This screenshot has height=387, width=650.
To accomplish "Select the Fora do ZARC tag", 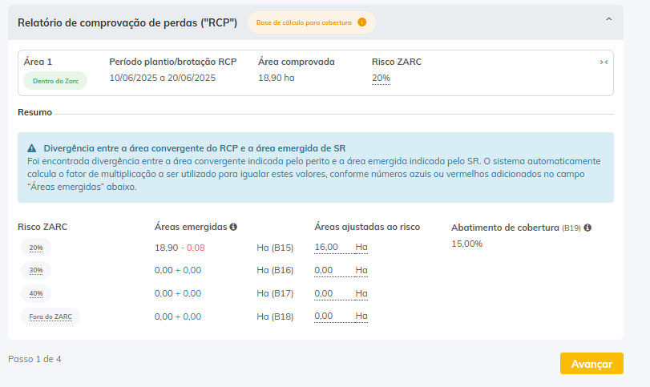I will coord(49,316).
